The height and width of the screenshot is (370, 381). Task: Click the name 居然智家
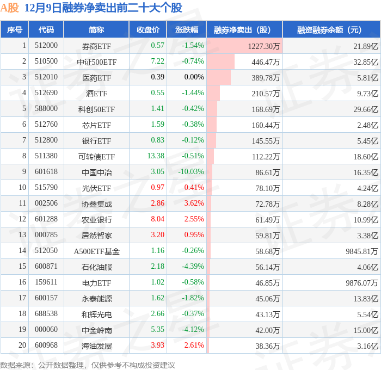click(x=97, y=236)
